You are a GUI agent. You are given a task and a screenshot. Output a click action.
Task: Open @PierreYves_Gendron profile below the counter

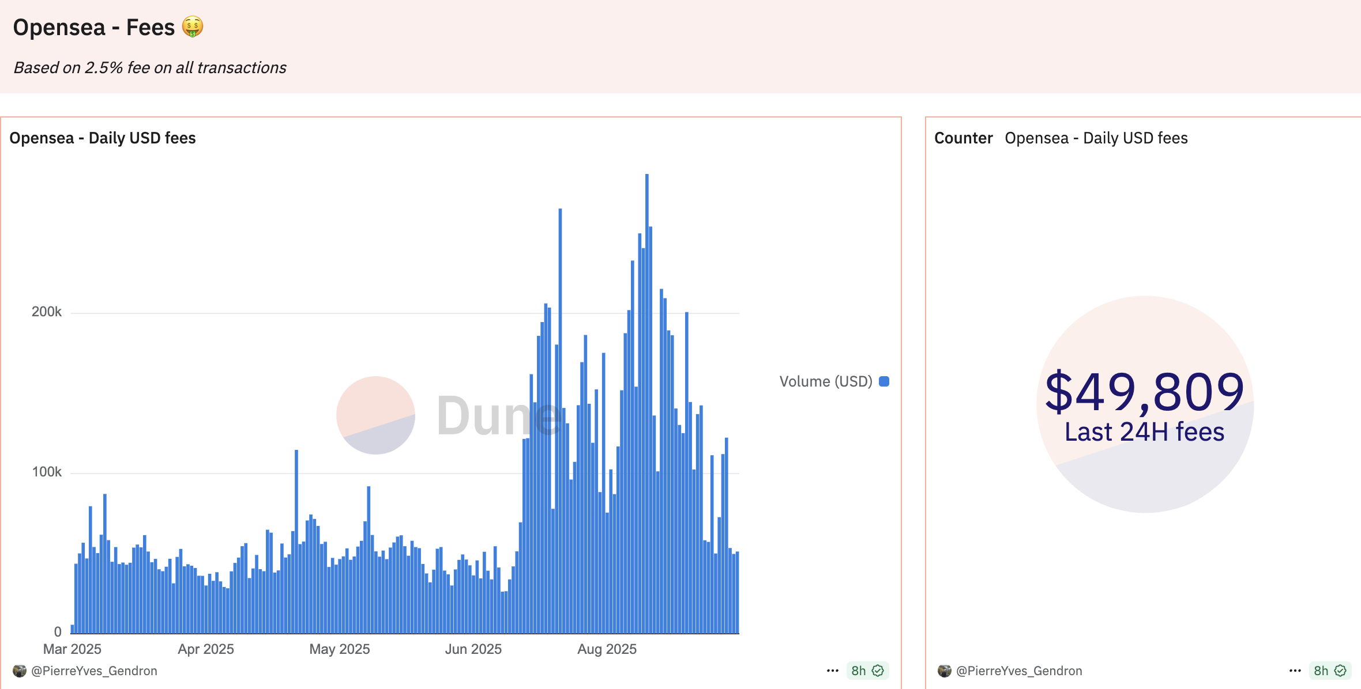click(1019, 671)
